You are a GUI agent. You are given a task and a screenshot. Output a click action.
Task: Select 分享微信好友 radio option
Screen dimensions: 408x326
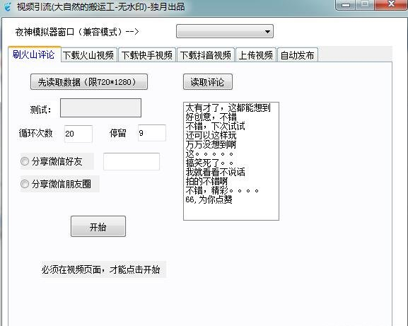click(x=25, y=161)
